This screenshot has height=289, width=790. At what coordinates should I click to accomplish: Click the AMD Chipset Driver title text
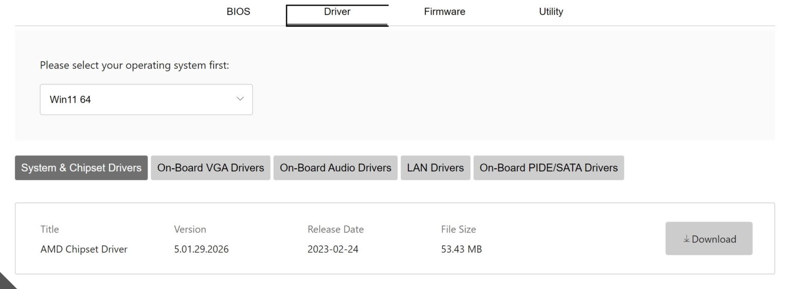(x=84, y=249)
